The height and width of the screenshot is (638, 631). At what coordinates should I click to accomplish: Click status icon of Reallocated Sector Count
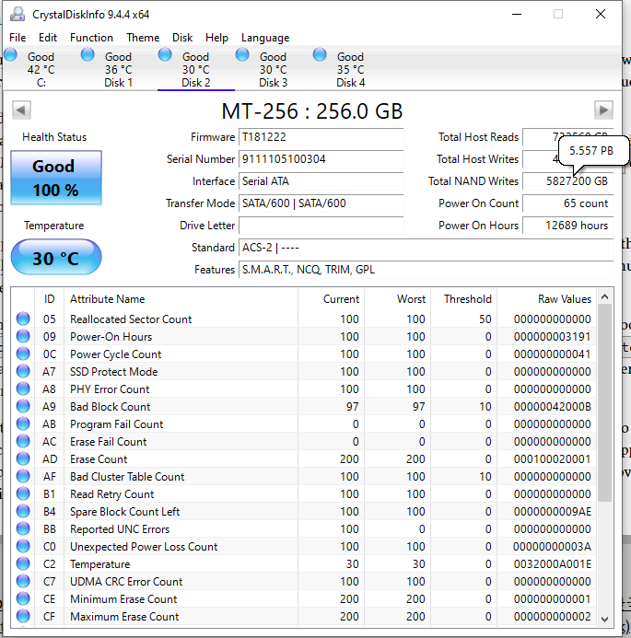click(23, 319)
